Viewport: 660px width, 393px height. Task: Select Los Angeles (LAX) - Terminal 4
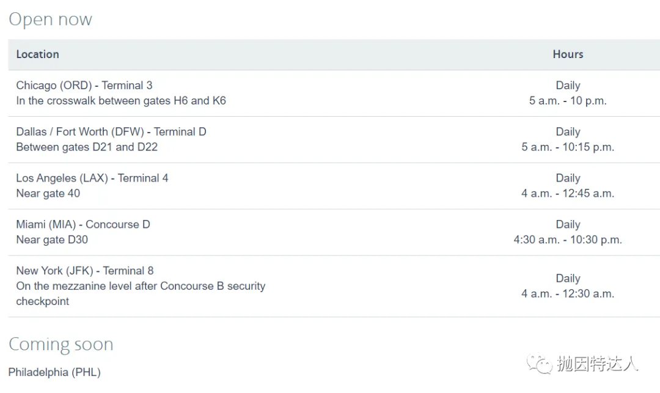point(92,178)
